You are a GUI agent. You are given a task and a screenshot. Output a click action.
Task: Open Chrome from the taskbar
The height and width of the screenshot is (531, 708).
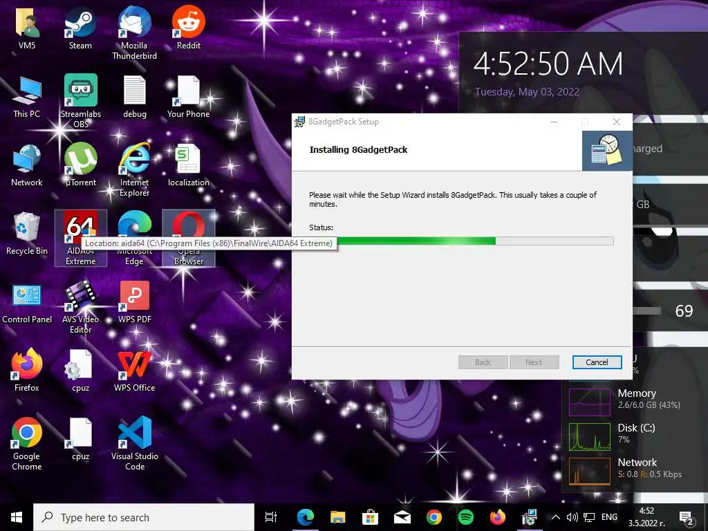[x=434, y=517]
